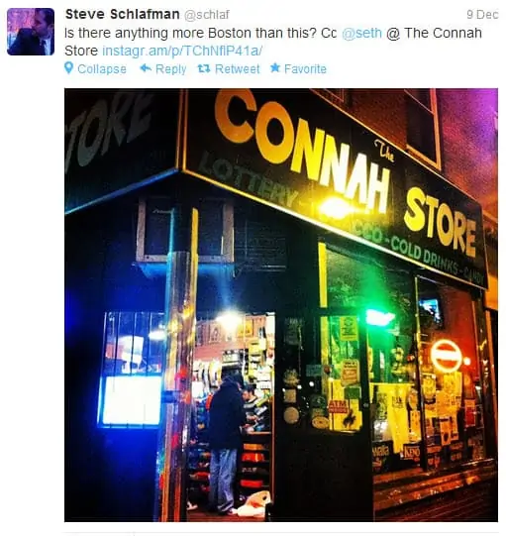This screenshot has height=536, width=506.
Task: Open the 9 Dec timestamp
Action: 482,14
